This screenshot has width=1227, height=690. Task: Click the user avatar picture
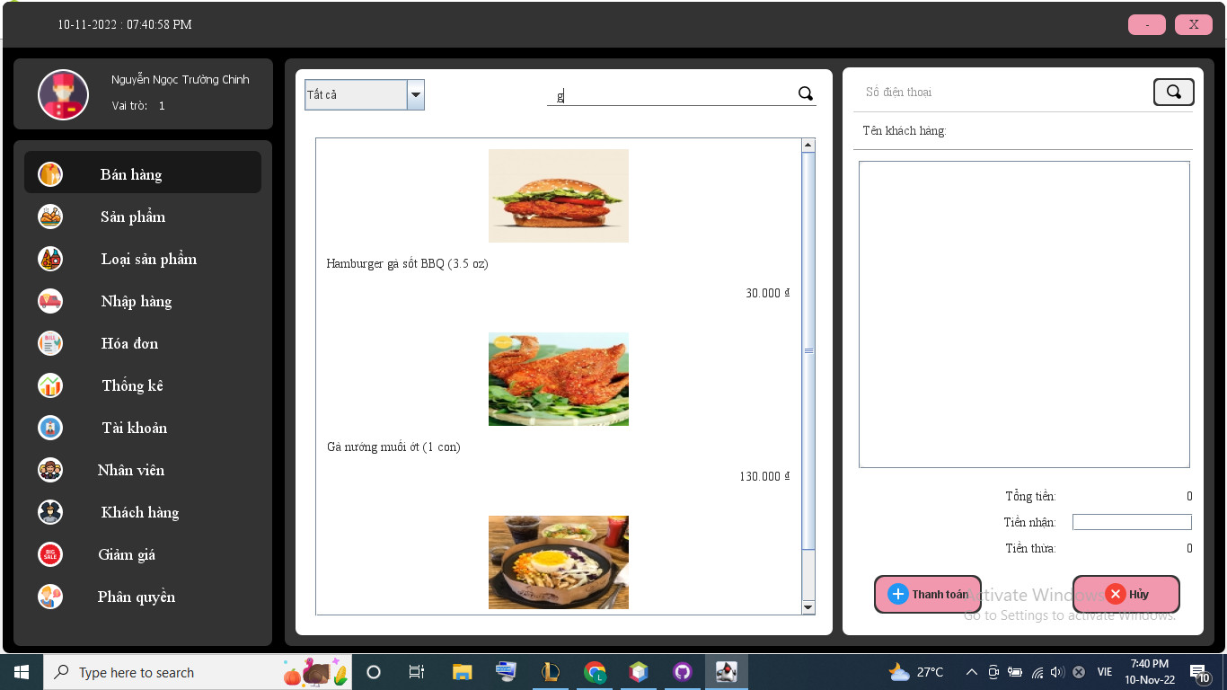coord(64,94)
